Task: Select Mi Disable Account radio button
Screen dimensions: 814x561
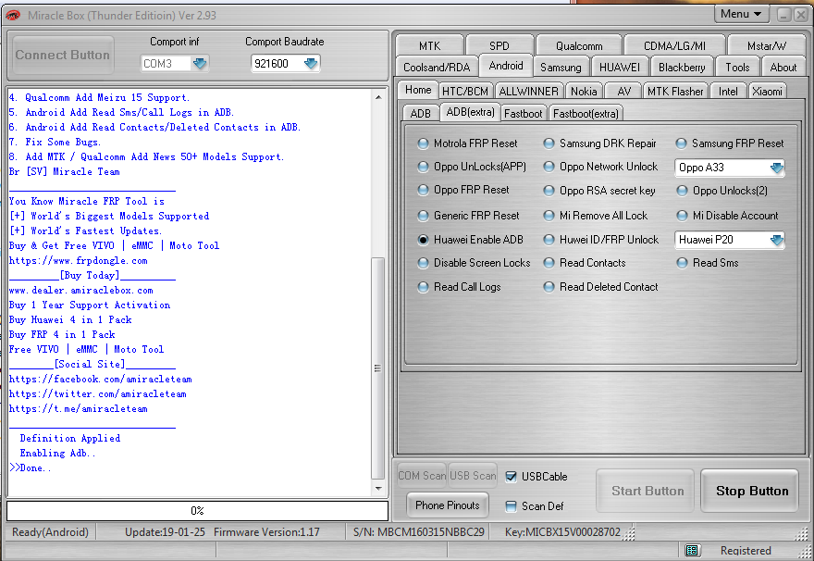Action: point(728,216)
